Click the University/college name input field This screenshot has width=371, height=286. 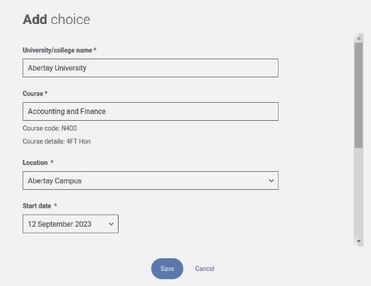click(150, 68)
